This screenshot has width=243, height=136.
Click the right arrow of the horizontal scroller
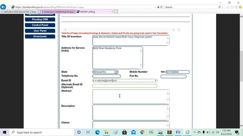173,30
